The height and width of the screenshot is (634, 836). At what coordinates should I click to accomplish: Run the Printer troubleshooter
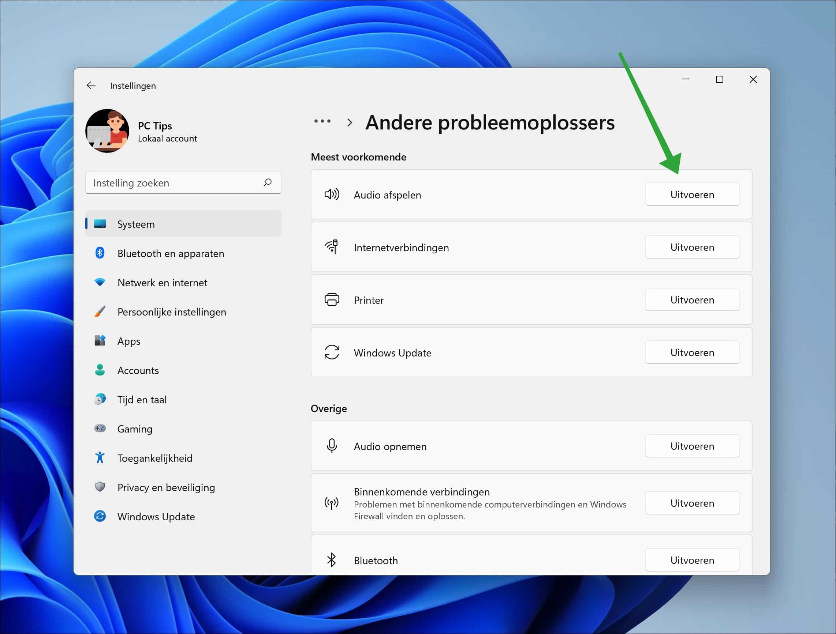(x=692, y=300)
